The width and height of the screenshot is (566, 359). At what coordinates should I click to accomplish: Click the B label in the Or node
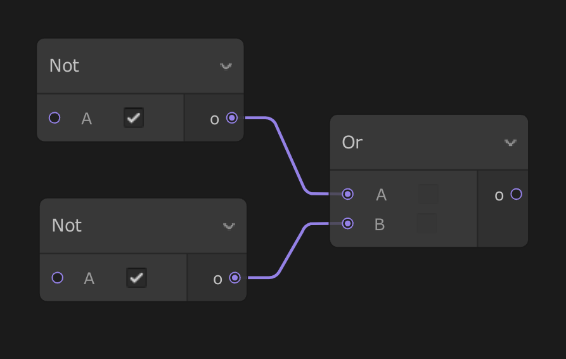[380, 225]
